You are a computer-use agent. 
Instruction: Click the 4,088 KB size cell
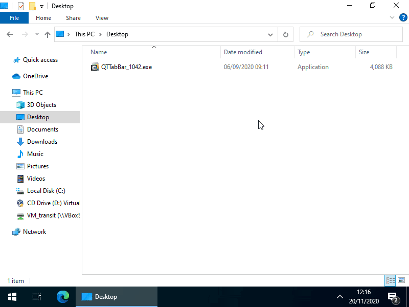pos(381,67)
